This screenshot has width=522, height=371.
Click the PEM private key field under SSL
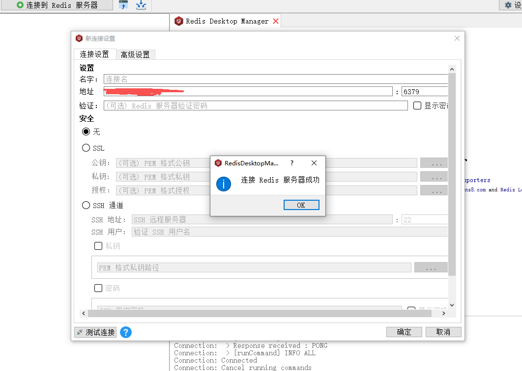(x=266, y=177)
